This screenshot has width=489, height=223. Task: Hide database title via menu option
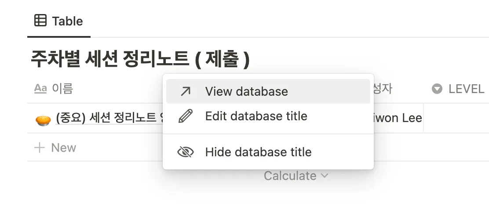pos(258,152)
